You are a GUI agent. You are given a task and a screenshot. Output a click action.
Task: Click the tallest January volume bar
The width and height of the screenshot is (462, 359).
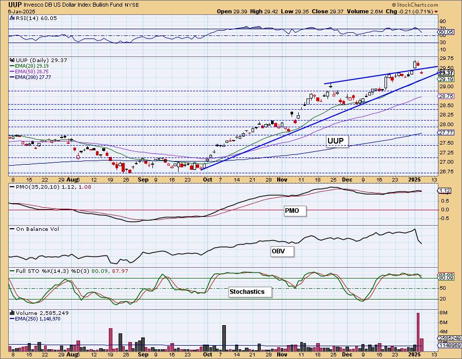(418, 332)
